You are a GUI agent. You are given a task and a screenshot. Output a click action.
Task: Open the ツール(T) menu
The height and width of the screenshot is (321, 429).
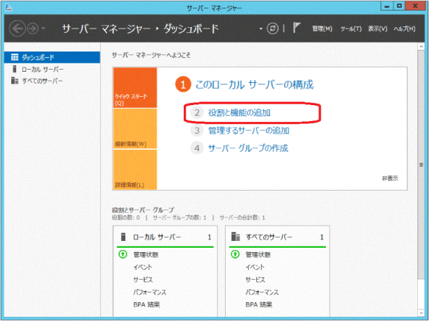coord(351,29)
